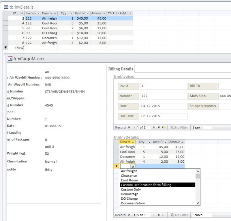The image size is (231, 221).
Task: Click the frmCargoMaster form icon
Action: [10, 59]
